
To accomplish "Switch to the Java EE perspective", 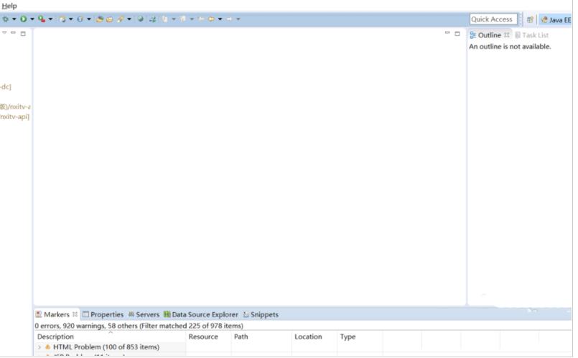I will (556, 20).
